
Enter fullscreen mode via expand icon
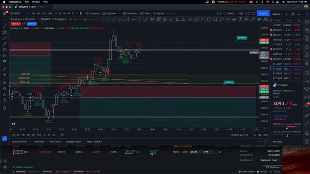[x=248, y=14]
